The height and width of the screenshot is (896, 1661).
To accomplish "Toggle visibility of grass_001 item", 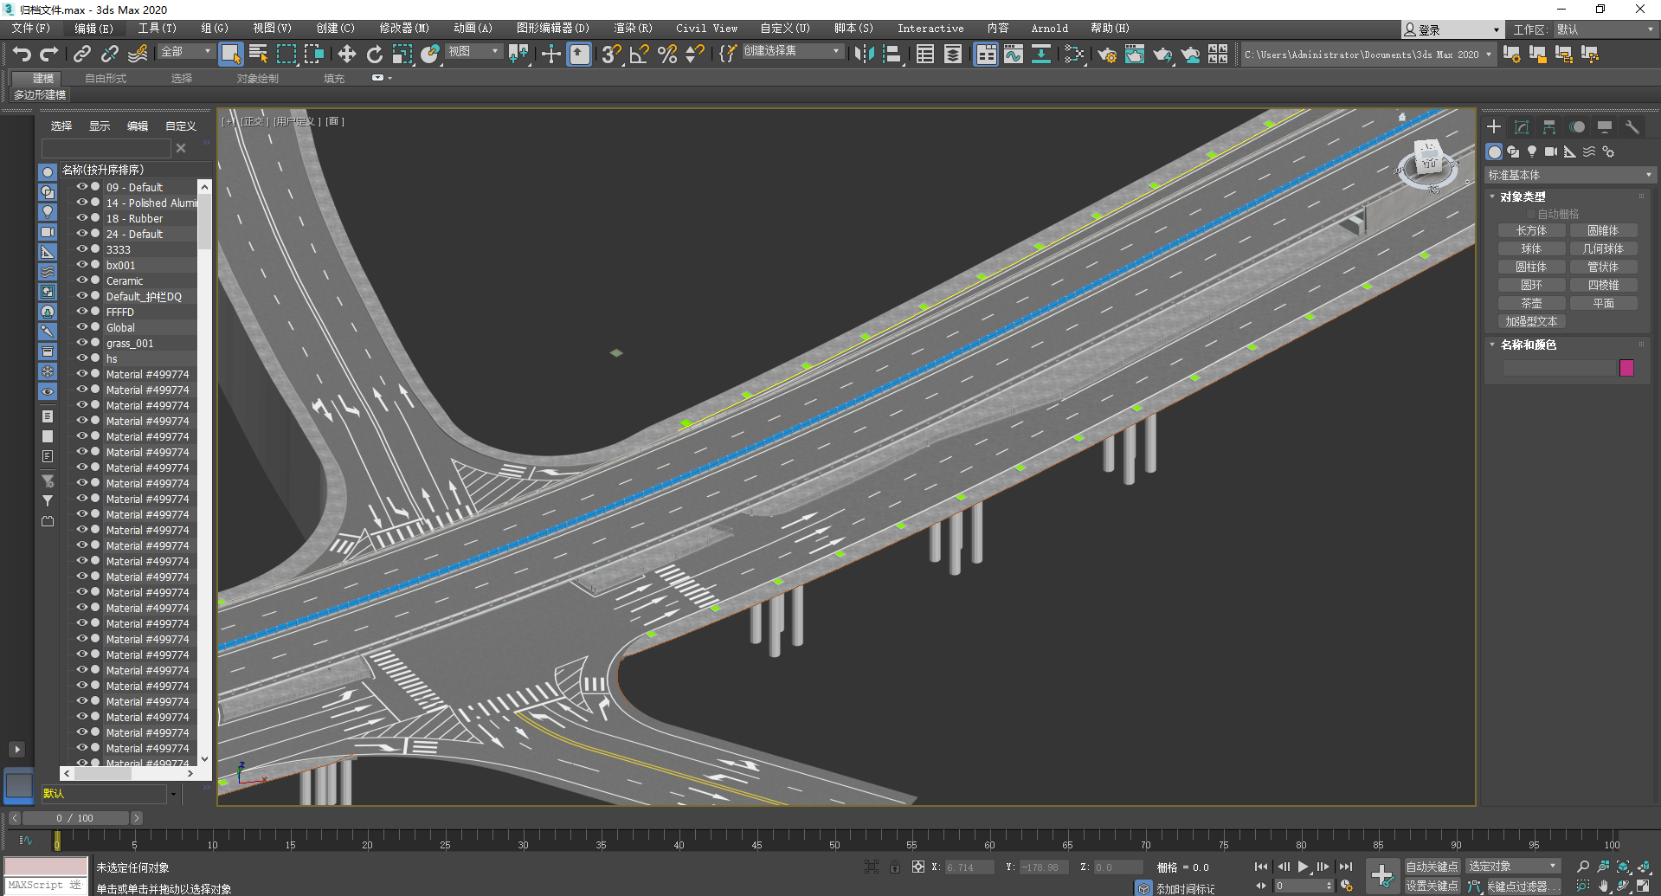I will coord(82,343).
